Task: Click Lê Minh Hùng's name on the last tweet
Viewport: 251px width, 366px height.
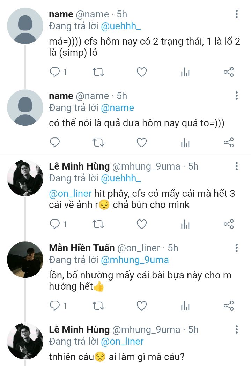Action: point(79,329)
